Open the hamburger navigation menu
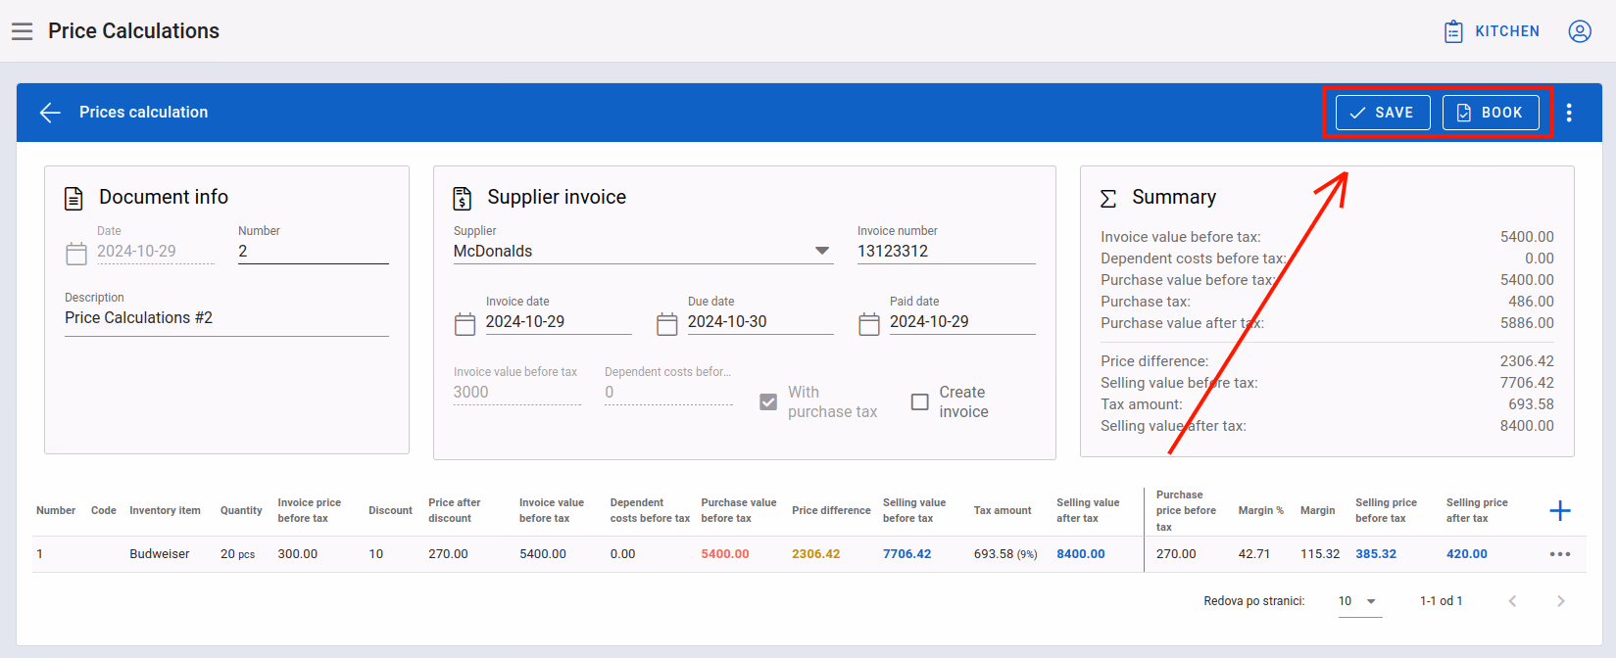This screenshot has width=1616, height=658. pos(22,31)
